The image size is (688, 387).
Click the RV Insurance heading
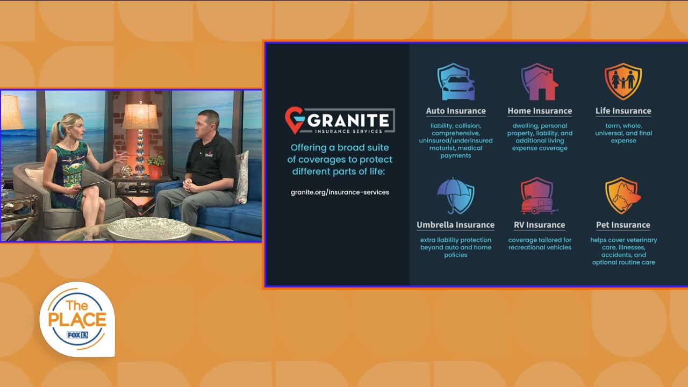pyautogui.click(x=540, y=225)
